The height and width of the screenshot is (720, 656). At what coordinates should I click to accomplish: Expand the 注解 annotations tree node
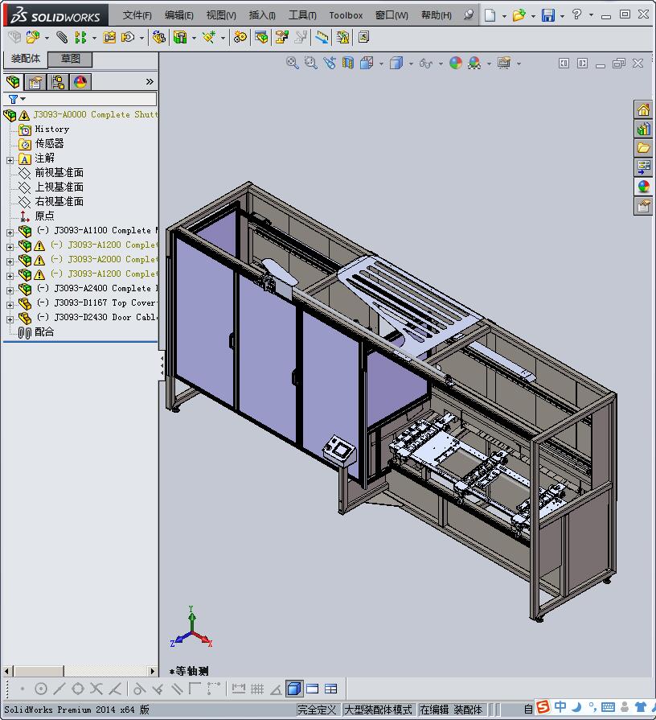10,160
